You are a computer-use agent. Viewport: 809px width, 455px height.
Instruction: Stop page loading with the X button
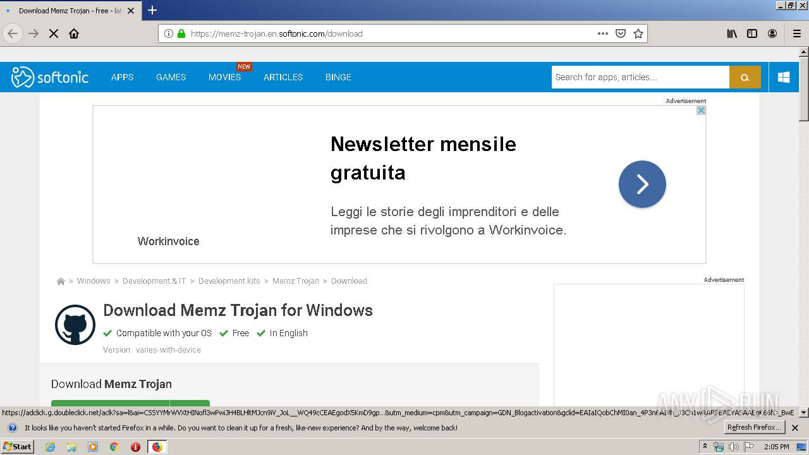click(x=54, y=33)
